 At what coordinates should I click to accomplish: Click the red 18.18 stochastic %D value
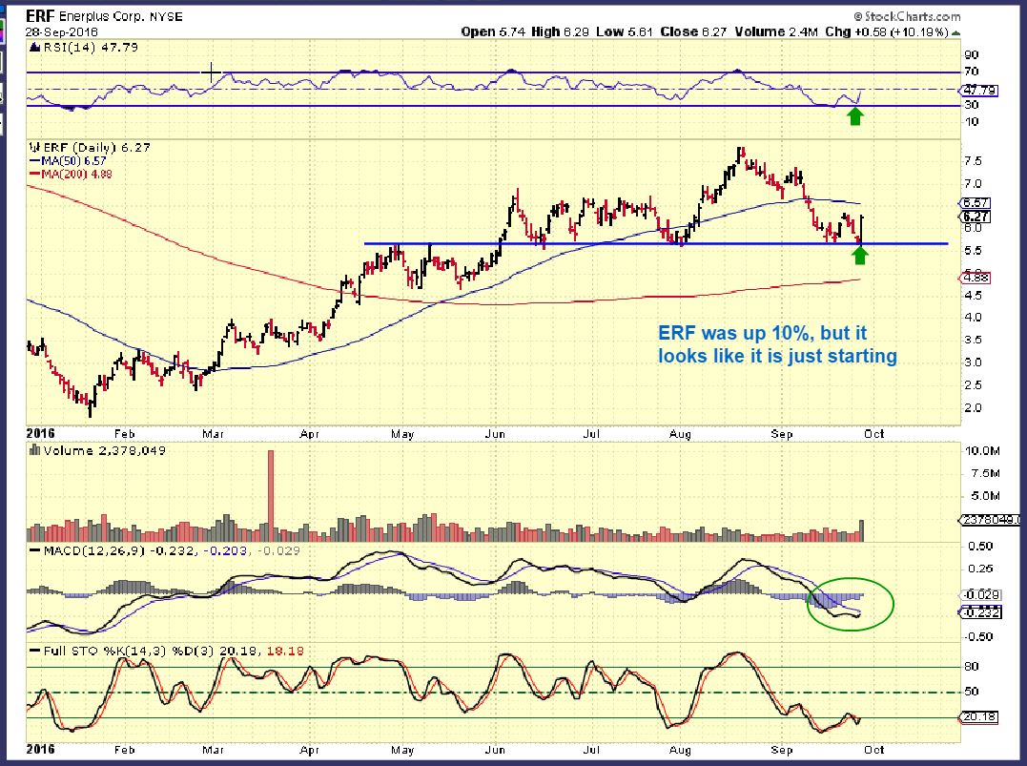(x=286, y=651)
